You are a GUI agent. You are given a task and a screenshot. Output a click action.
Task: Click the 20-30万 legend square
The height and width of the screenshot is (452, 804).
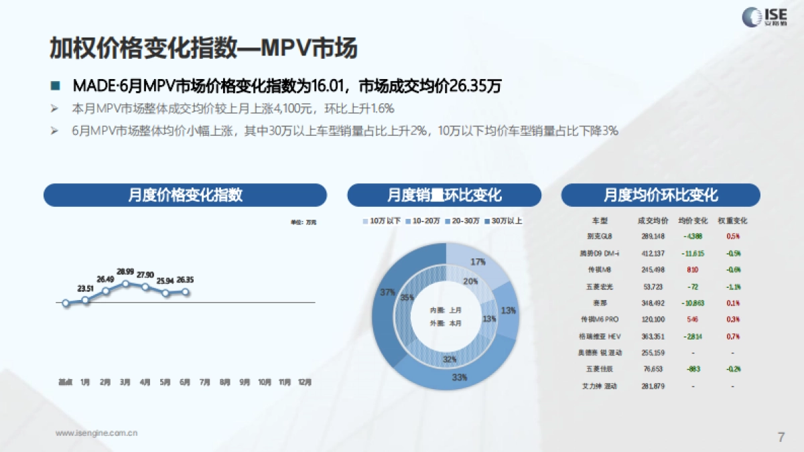point(448,220)
